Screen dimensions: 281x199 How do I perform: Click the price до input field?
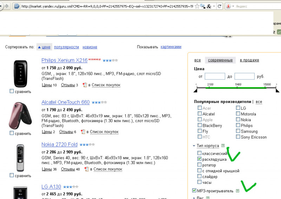244,76
